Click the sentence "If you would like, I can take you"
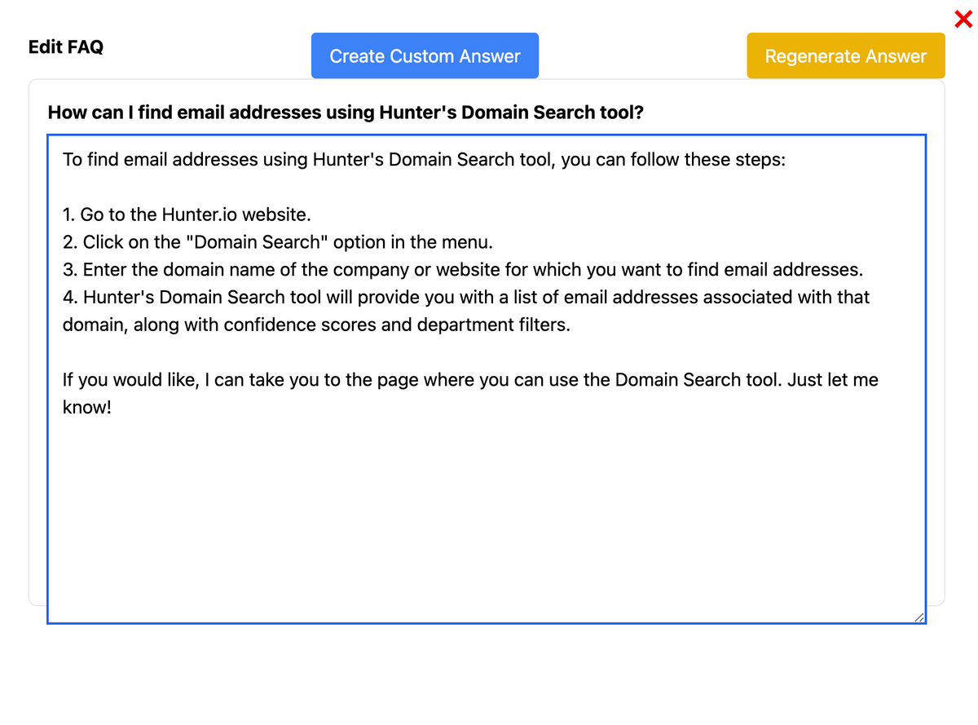 click(x=470, y=380)
